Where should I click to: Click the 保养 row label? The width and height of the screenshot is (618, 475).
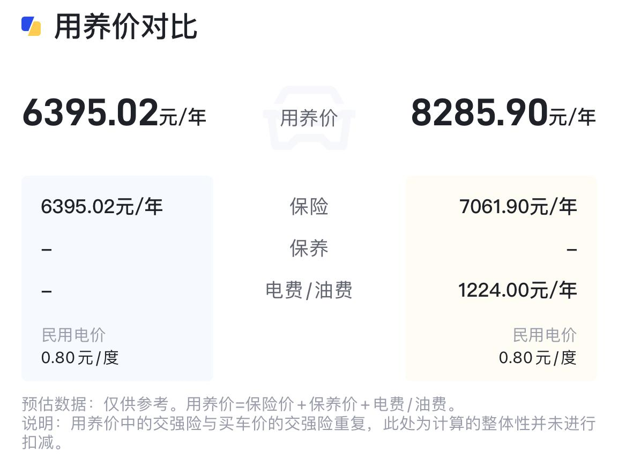309,248
